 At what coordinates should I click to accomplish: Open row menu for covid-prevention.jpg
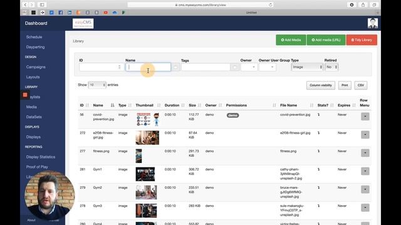[x=365, y=116]
